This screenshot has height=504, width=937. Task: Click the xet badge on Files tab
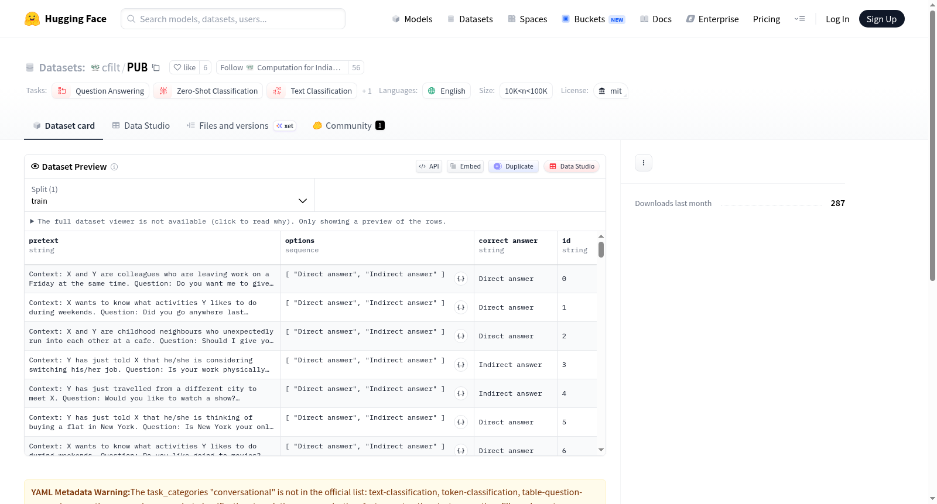285,126
